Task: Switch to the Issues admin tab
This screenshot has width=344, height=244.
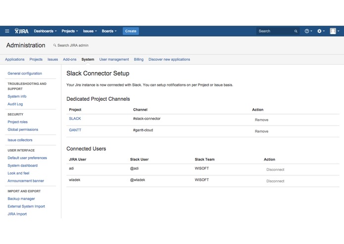Action: (x=52, y=59)
